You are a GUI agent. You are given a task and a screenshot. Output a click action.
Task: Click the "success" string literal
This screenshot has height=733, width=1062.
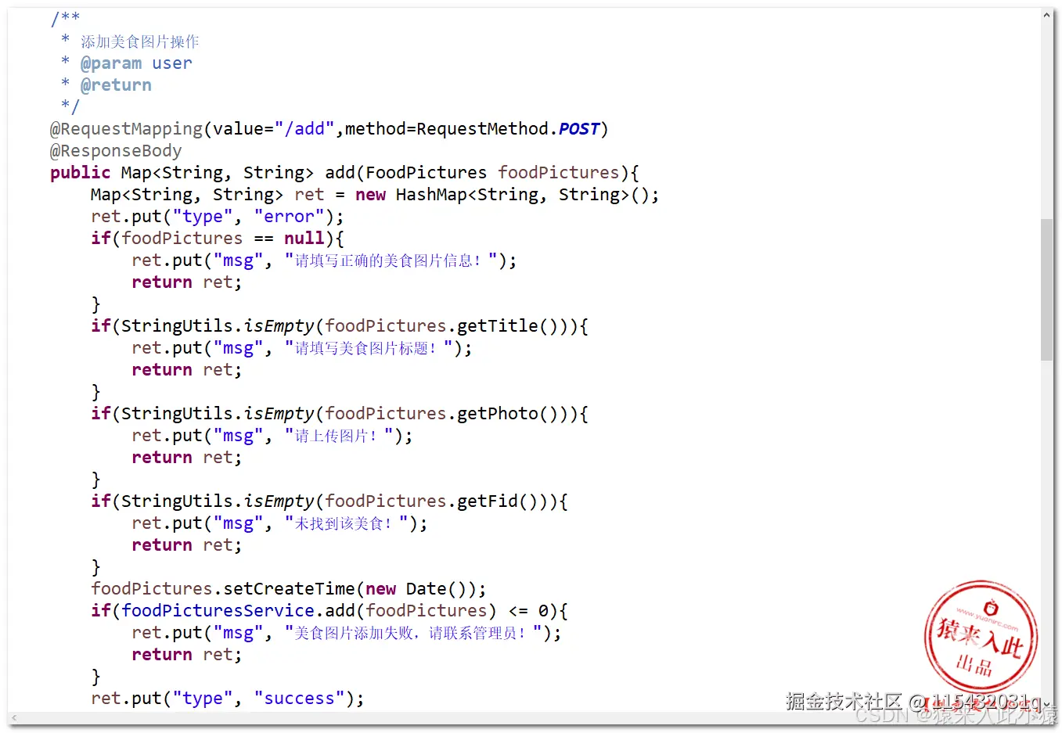[x=300, y=699]
